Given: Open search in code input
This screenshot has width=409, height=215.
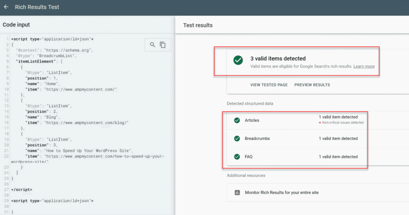Looking at the screenshot, I should coord(153,45).
